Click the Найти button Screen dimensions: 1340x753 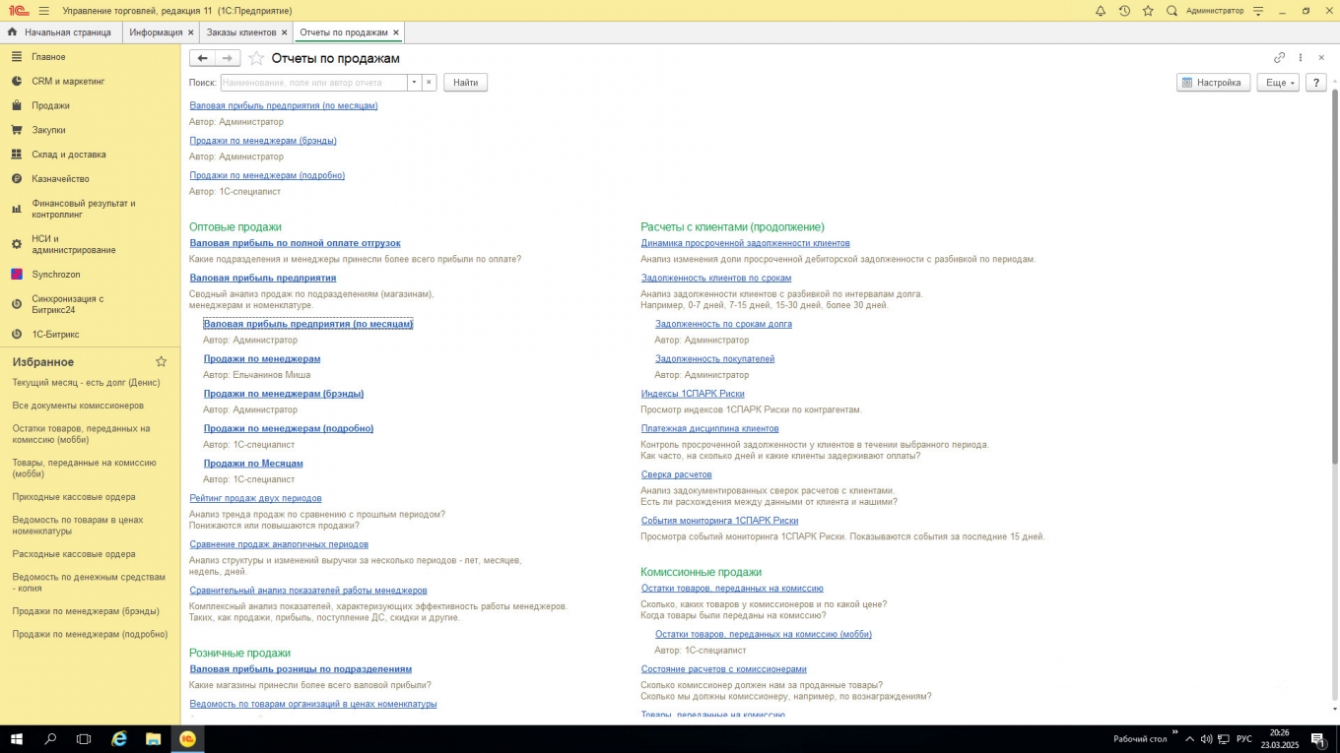pyautogui.click(x=465, y=83)
